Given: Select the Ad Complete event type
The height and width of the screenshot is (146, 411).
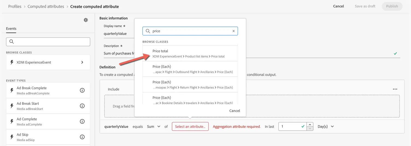Looking at the screenshot, I should point(48,121).
